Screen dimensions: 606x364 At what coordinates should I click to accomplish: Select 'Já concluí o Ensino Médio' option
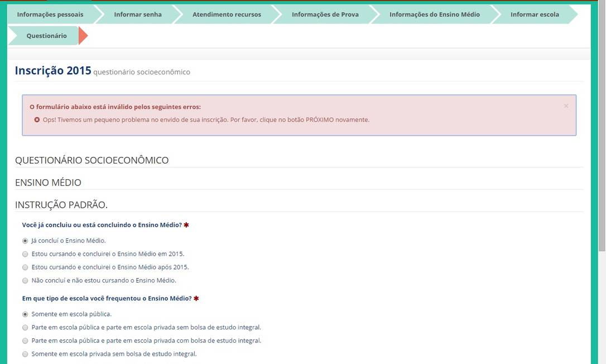[x=25, y=241]
